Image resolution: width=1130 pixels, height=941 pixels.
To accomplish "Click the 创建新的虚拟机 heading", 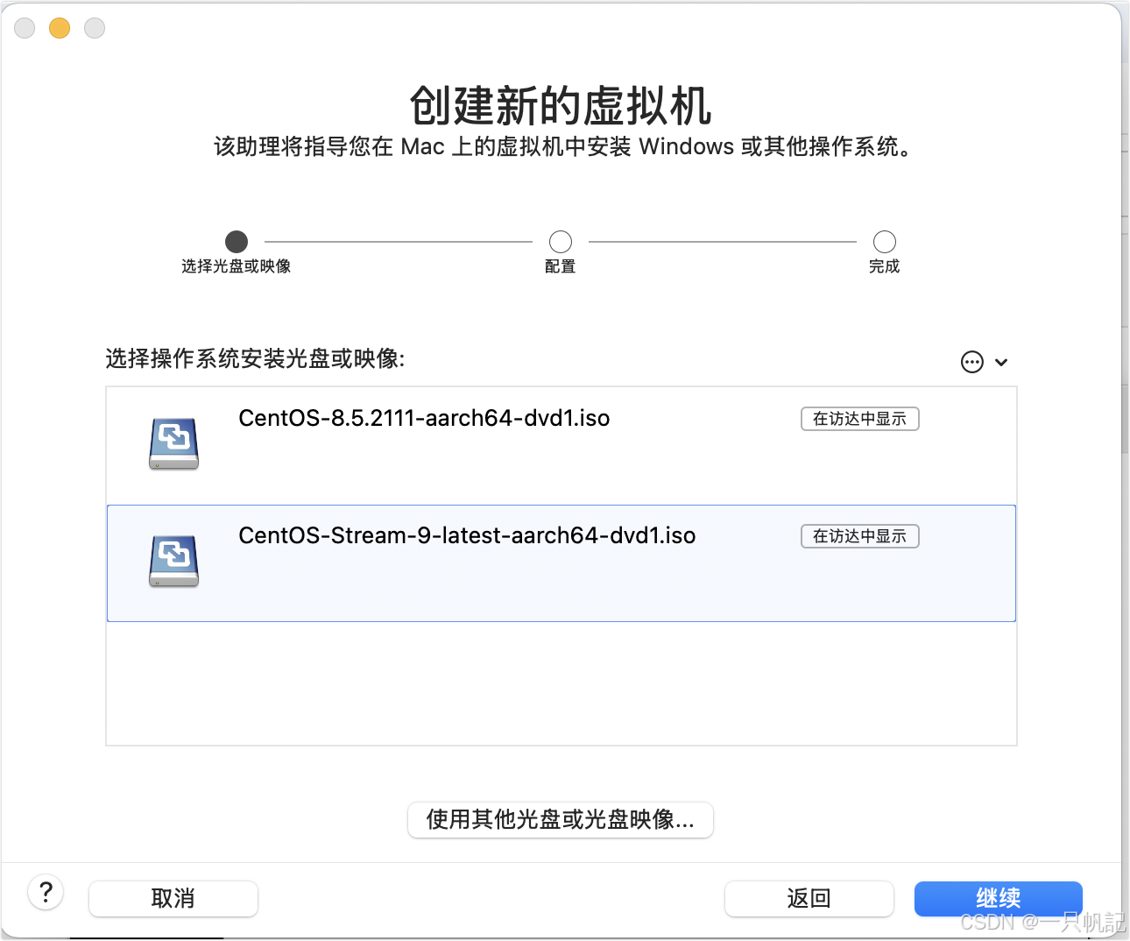I will click(x=561, y=106).
